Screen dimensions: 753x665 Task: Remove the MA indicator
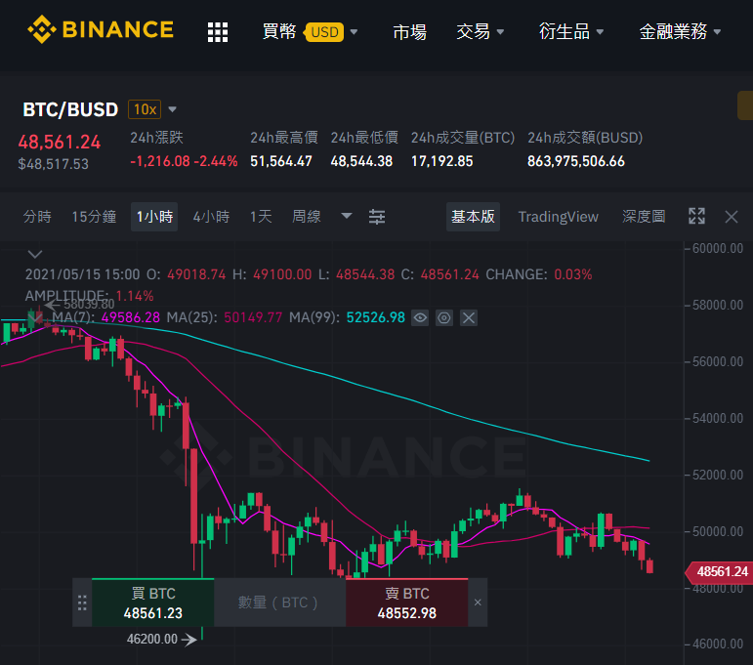pyautogui.click(x=469, y=318)
